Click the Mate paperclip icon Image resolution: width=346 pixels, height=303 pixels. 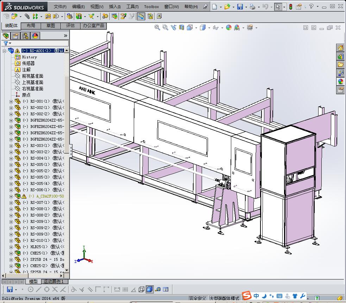click(27, 16)
